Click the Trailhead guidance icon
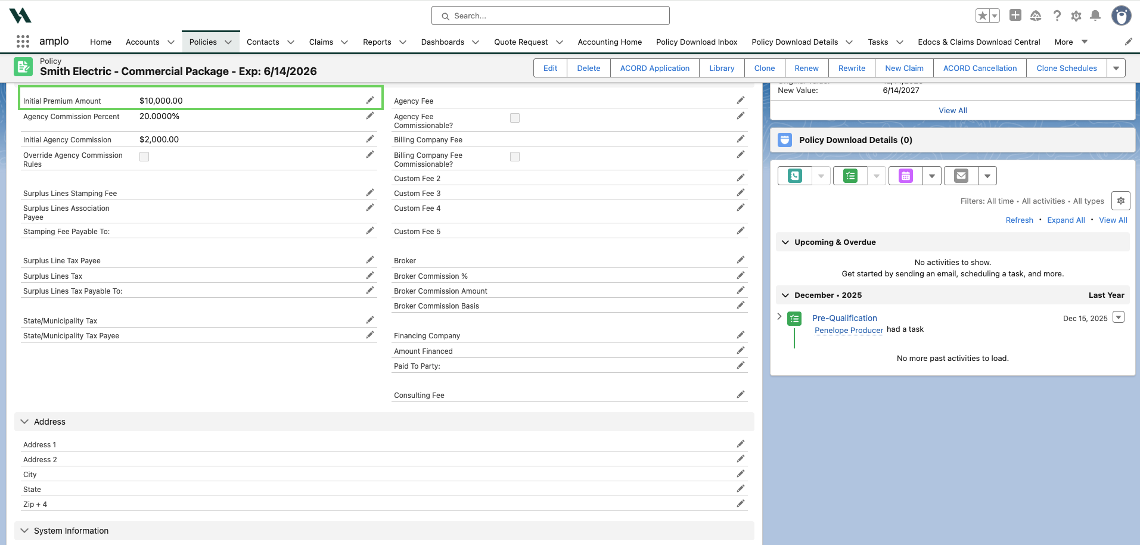The height and width of the screenshot is (545, 1140). [1036, 15]
